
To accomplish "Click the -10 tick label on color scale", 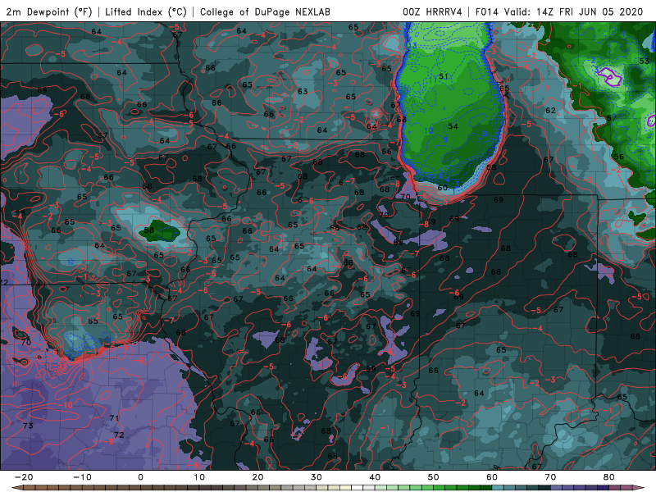I will pyautogui.click(x=82, y=477).
